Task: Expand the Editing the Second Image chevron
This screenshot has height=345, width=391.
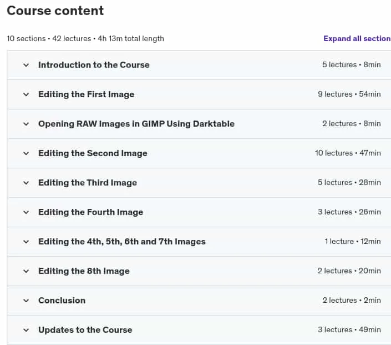Action: (x=26, y=153)
